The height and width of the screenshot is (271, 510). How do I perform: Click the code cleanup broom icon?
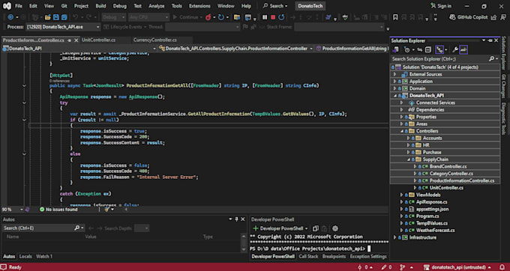[106, 210]
